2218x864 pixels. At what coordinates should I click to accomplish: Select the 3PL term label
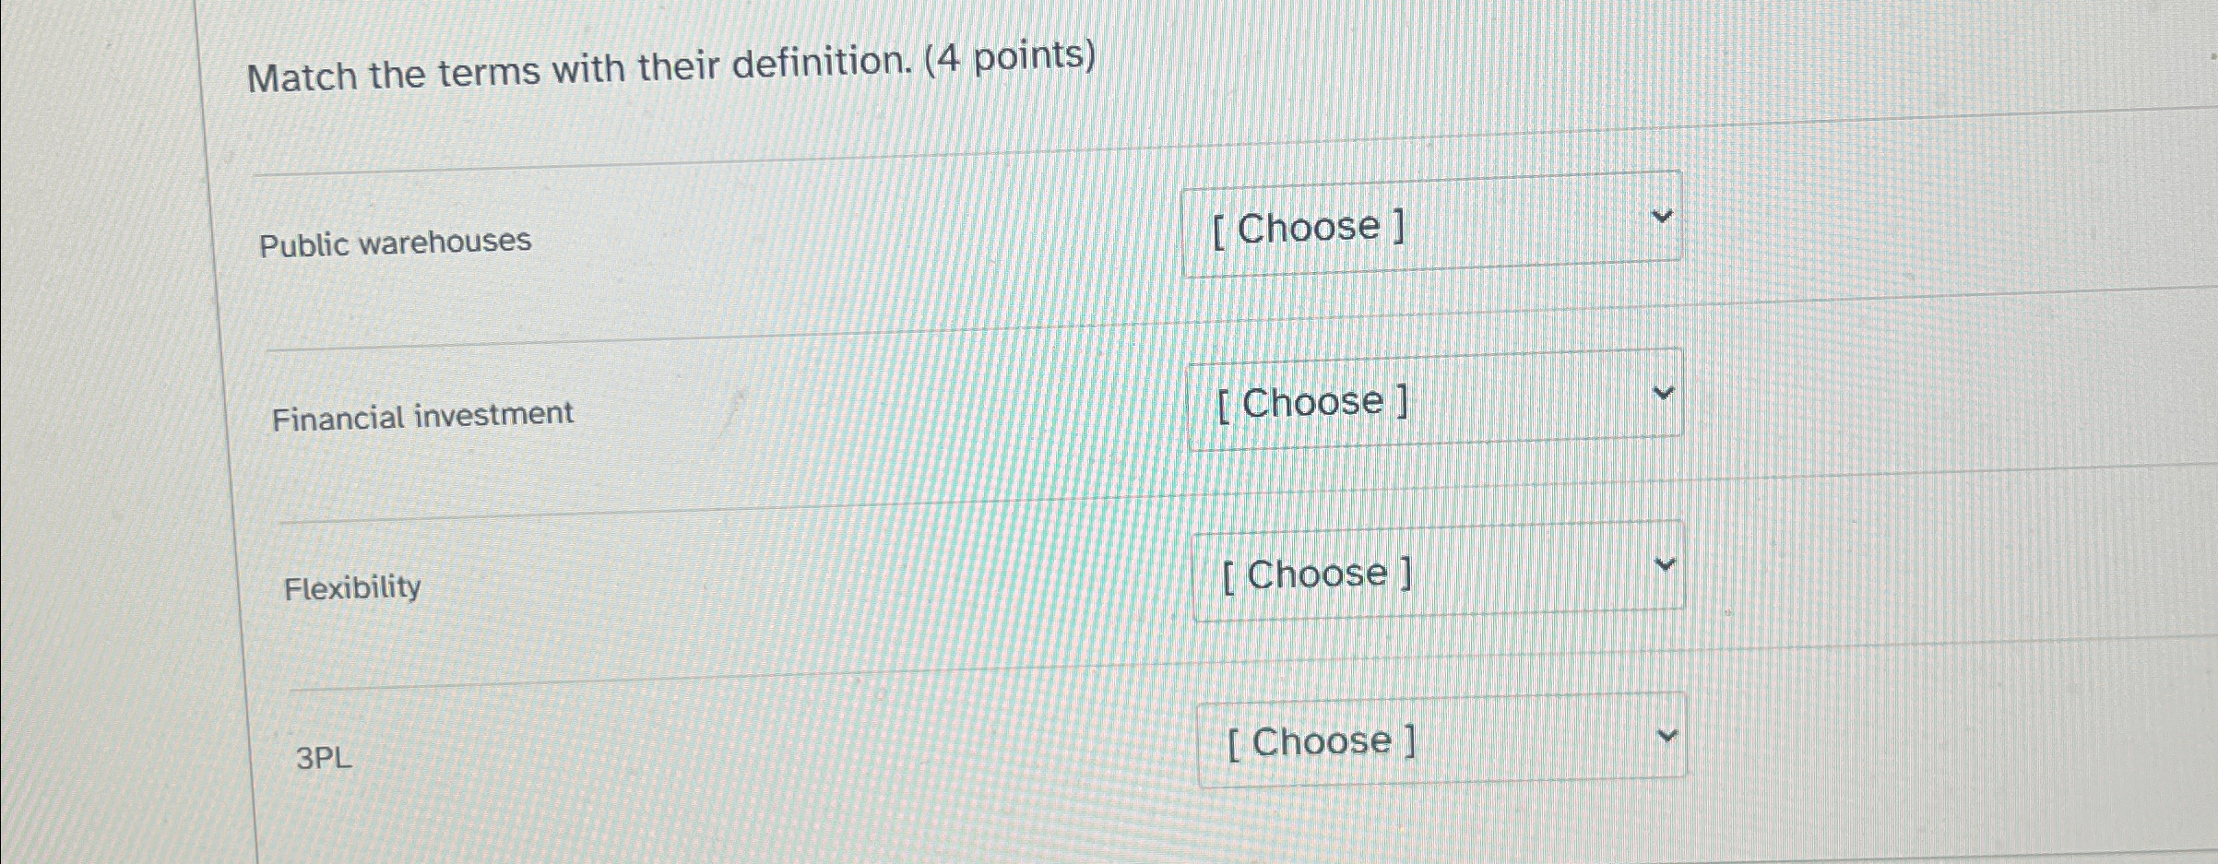tap(323, 758)
